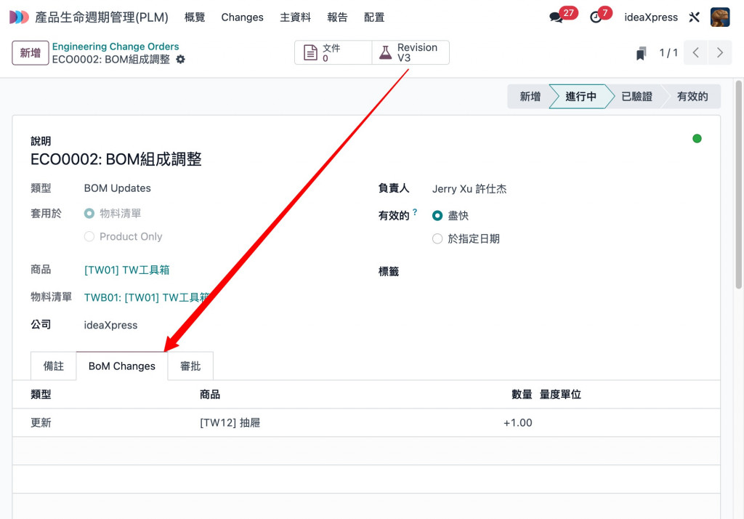Open the Revision V3 flask button
The height and width of the screenshot is (519, 744).
411,52
